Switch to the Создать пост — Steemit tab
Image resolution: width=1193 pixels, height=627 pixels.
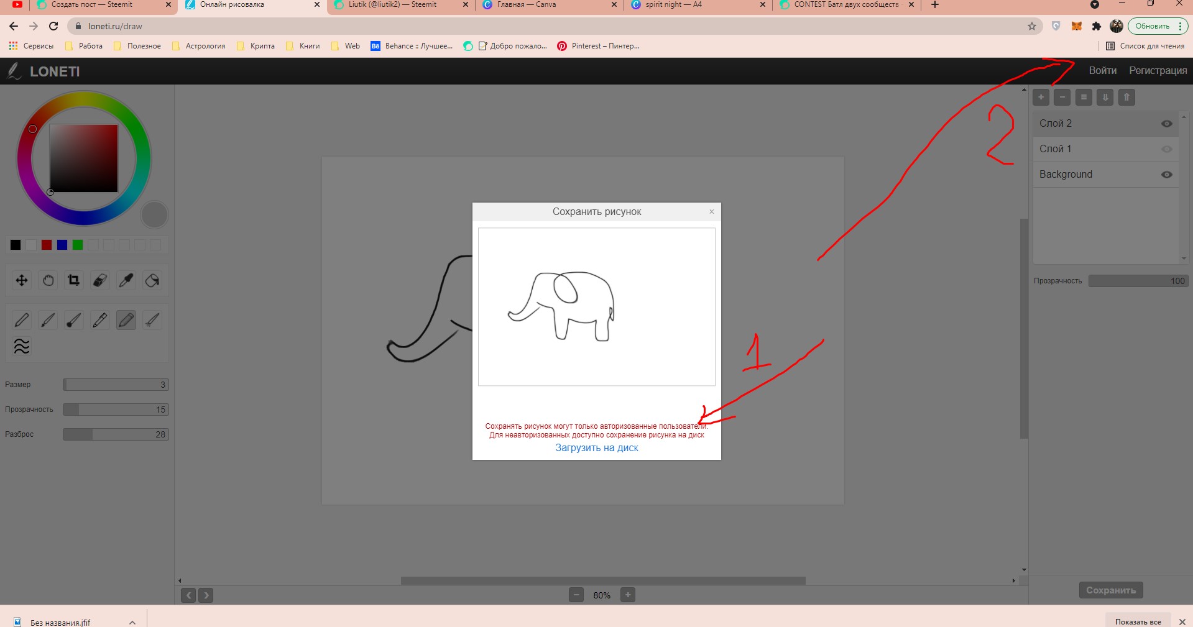(x=103, y=5)
